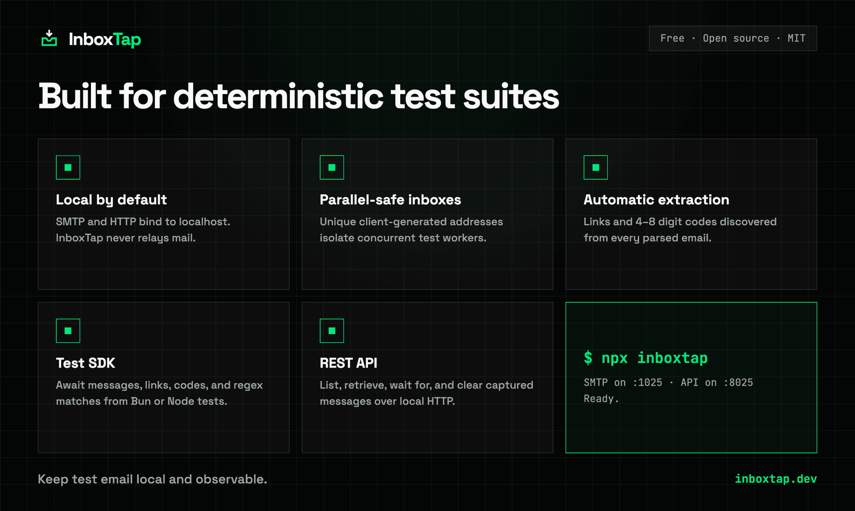Click the 'Built for deterministic test suites' headline
Viewport: 855px width, 511px height.
pos(298,97)
